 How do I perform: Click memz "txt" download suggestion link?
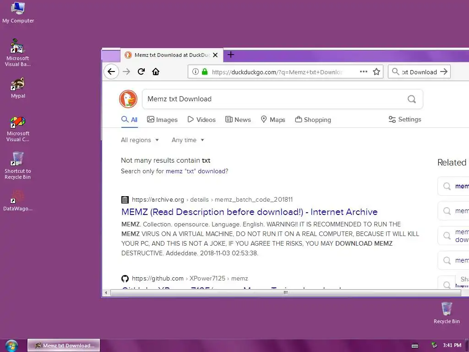[197, 171]
